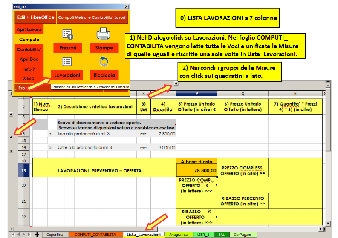Select row 19 header
The width and height of the screenshot is (338, 238).
pyautogui.click(x=24, y=171)
